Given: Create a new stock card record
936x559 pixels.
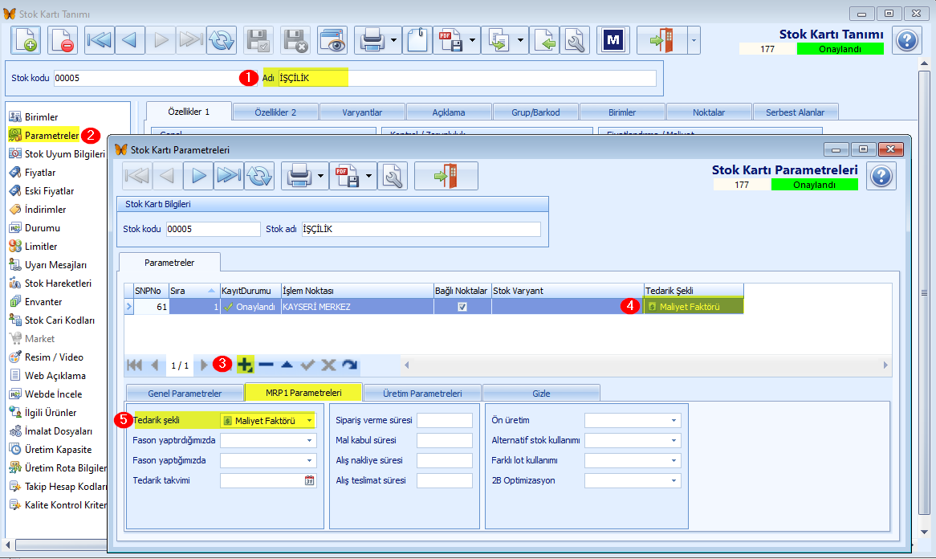Looking at the screenshot, I should tap(26, 40).
